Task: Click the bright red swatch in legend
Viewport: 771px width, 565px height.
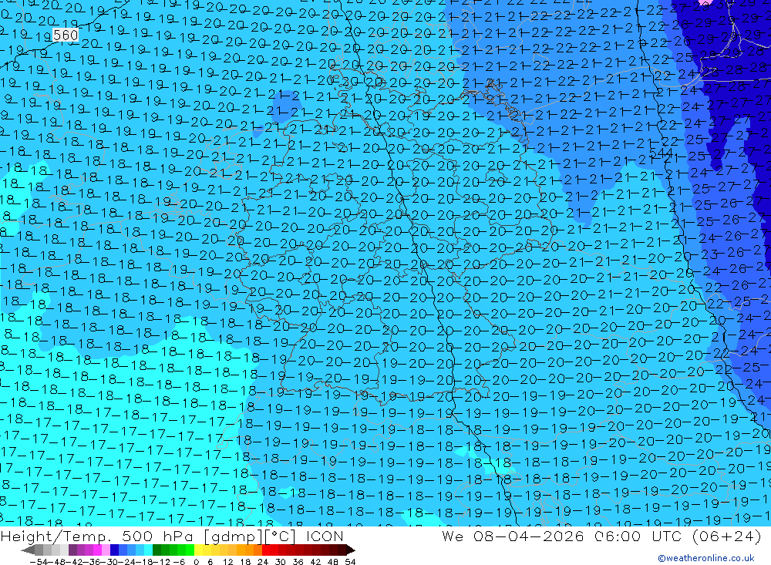Action: pyautogui.click(x=266, y=550)
